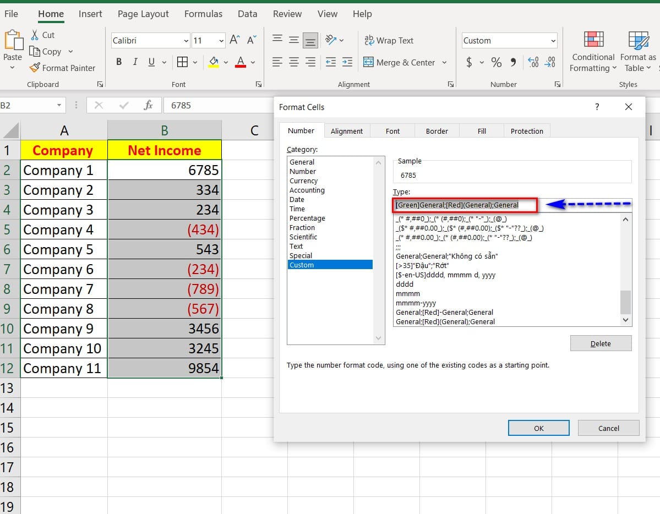Open the font name Calibri dropdown
660x514 pixels.
186,41
